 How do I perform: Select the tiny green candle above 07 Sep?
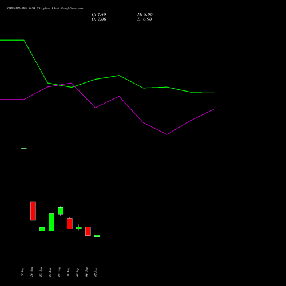pyautogui.click(x=97, y=236)
